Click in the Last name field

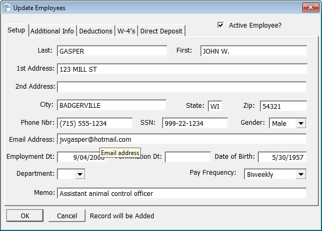[112, 52]
